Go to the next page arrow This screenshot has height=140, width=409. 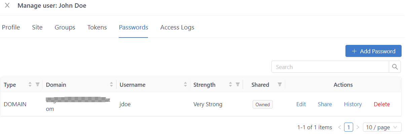click(358, 127)
